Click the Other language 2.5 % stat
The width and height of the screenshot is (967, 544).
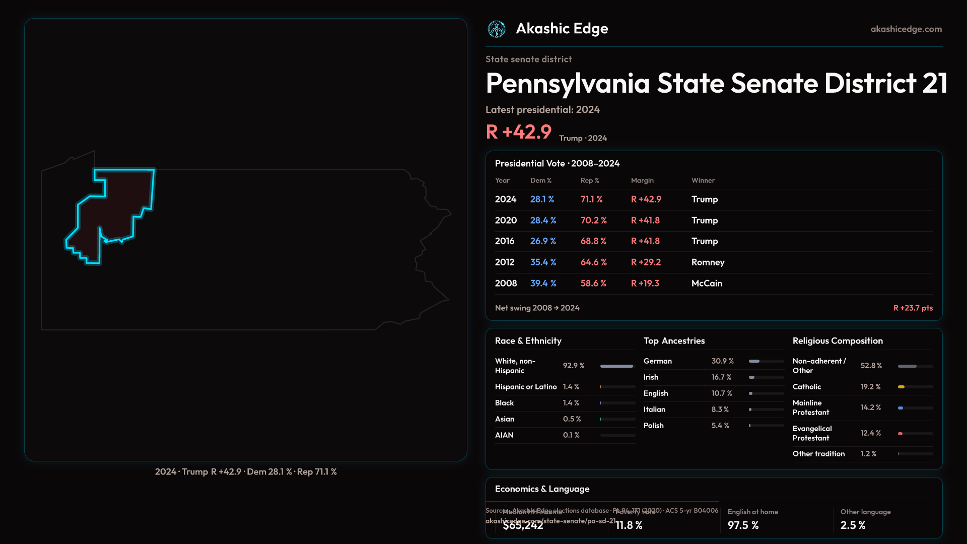click(x=853, y=525)
